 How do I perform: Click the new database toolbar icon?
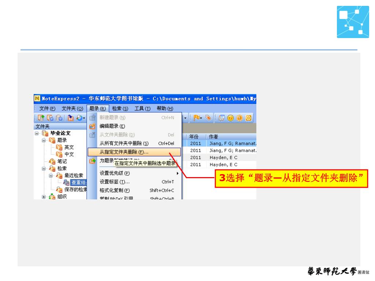41,118
